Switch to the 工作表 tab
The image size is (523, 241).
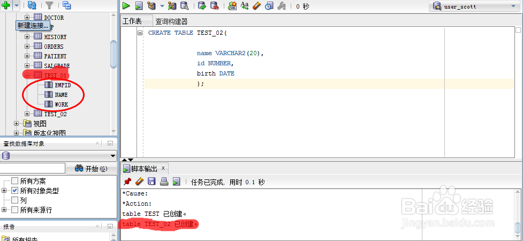(x=132, y=21)
